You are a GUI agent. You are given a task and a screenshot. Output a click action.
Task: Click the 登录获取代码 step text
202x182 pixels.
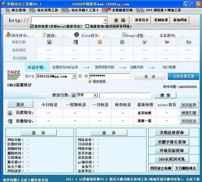coord(104,67)
